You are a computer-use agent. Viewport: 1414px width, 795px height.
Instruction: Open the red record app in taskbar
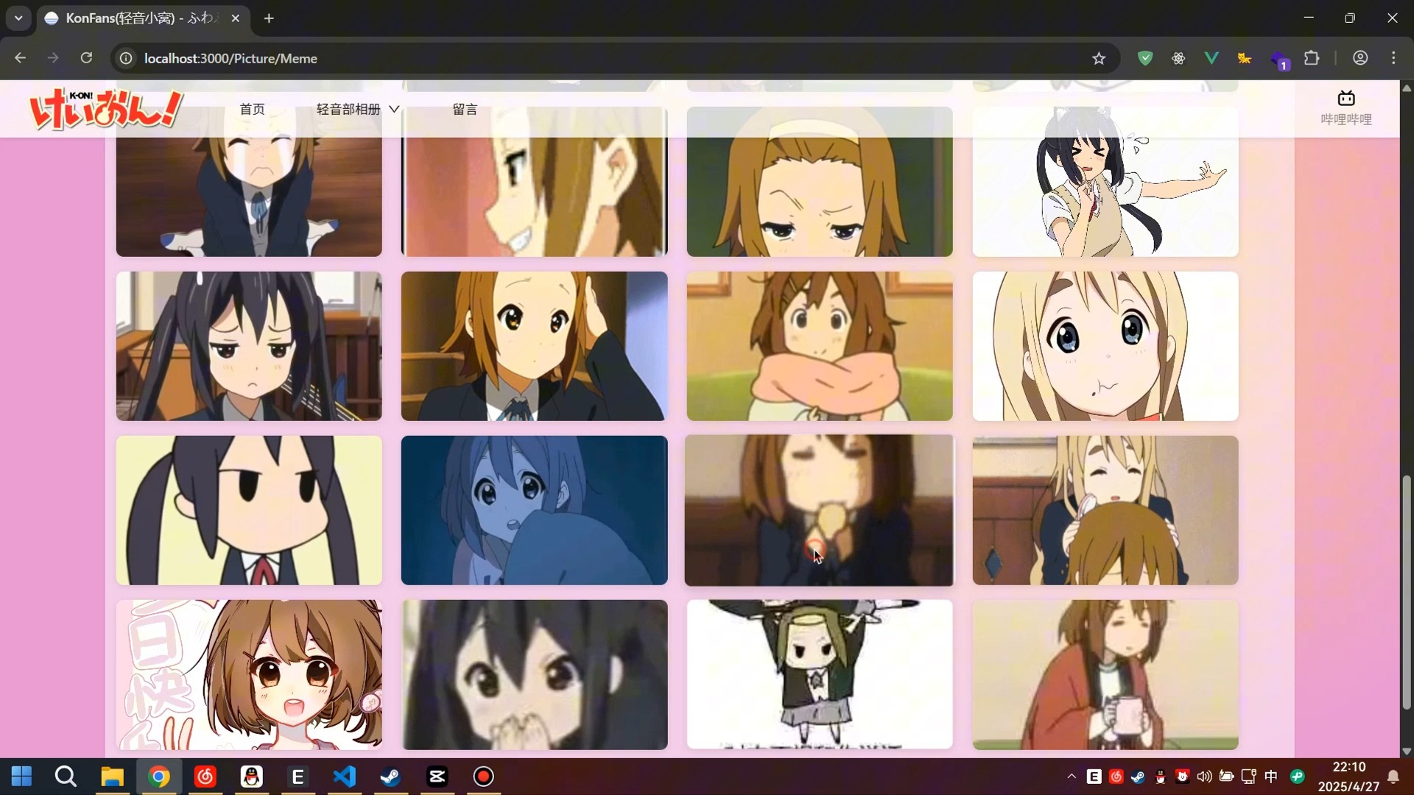[484, 777]
